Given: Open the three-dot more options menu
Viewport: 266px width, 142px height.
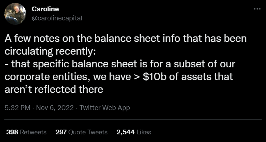Looking at the screenshot, I should pyautogui.click(x=257, y=9).
